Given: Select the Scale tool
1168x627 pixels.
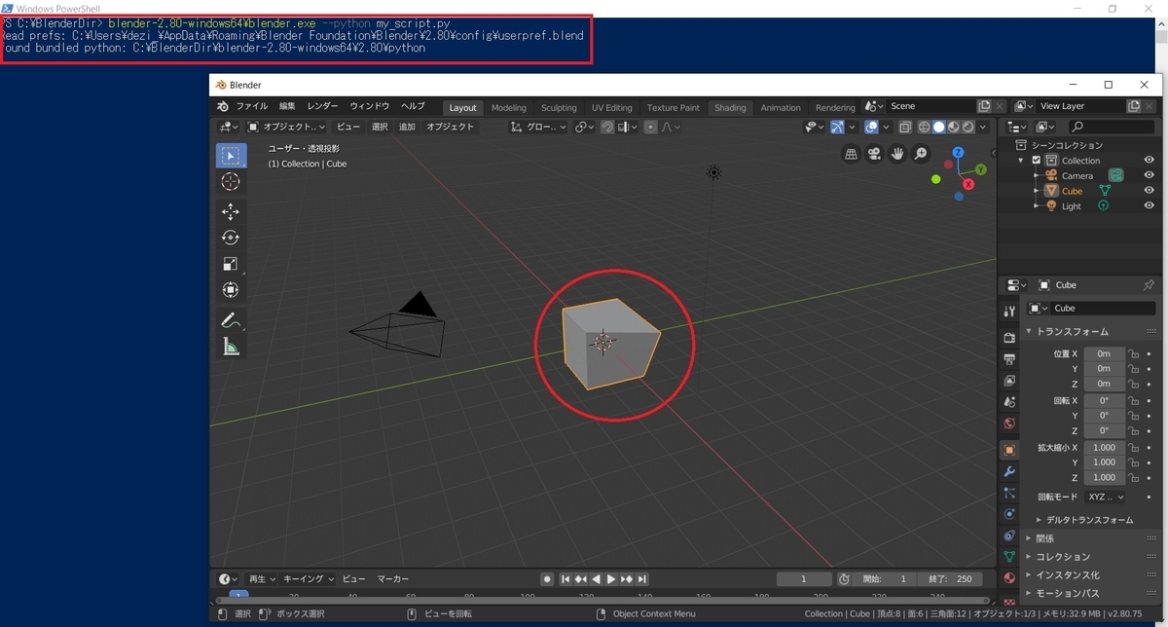Looking at the screenshot, I should pos(231,263).
